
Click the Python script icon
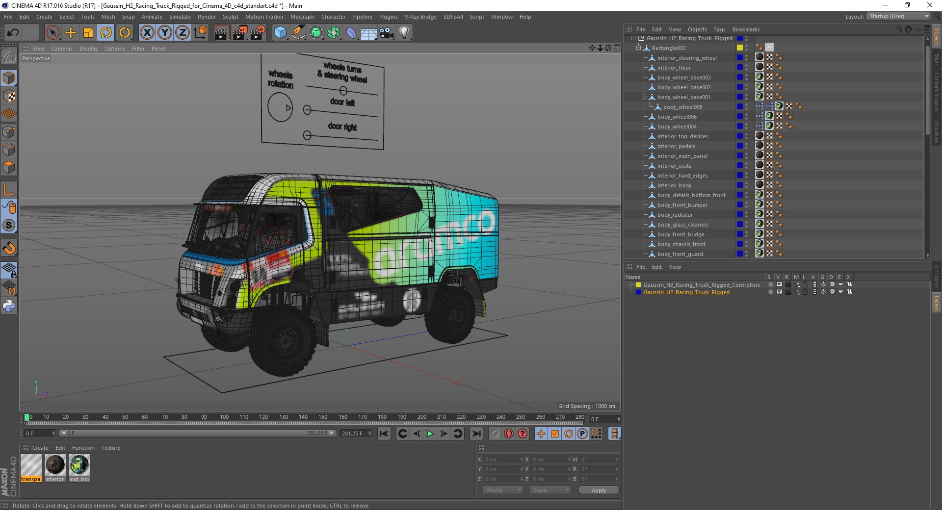(9, 306)
